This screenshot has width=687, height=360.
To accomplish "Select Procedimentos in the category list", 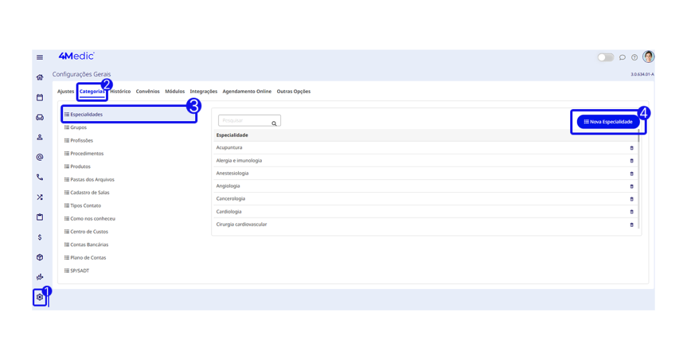I will tap(87, 154).
